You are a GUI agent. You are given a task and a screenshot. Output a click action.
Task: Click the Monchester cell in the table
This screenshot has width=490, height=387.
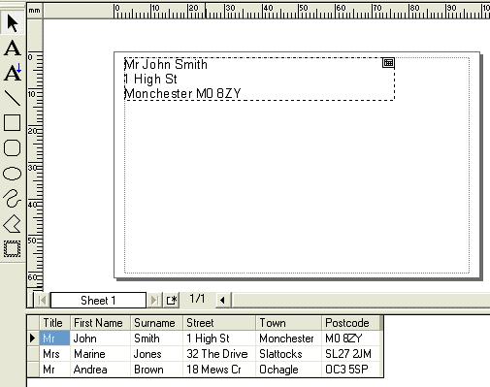[289, 339]
